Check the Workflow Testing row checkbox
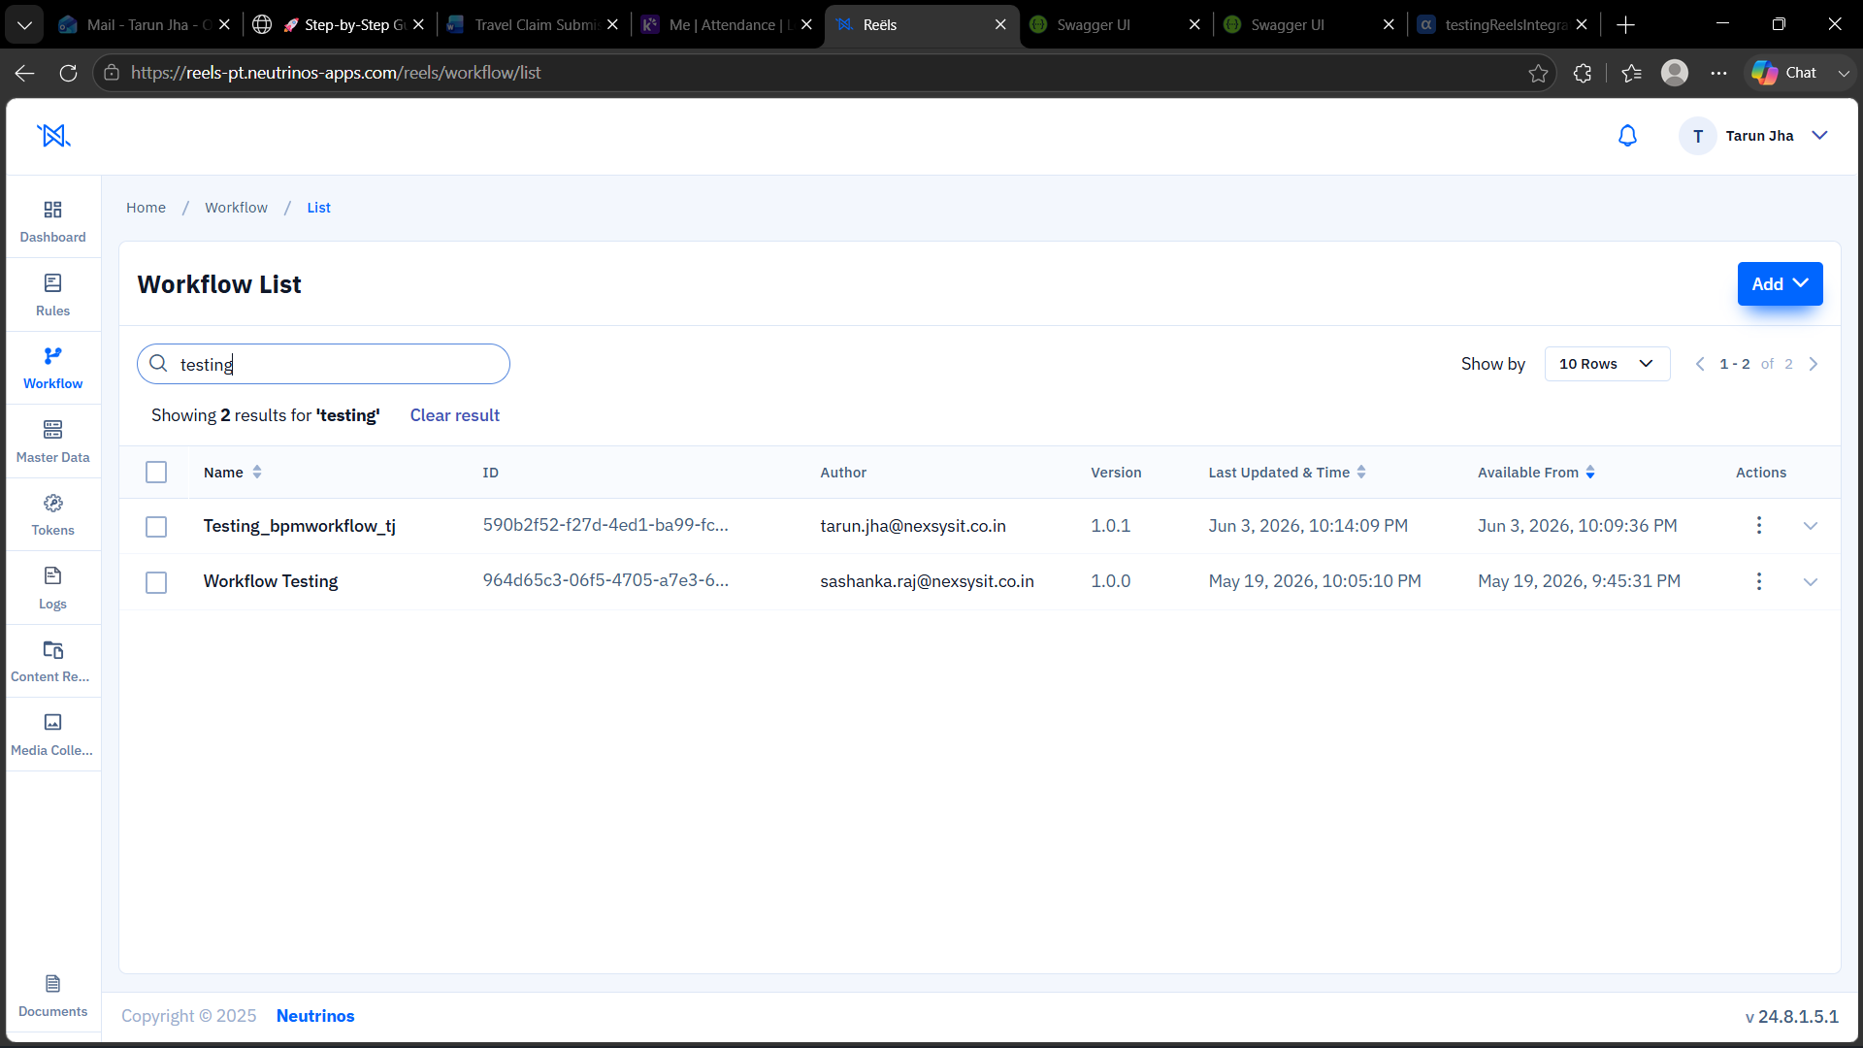The image size is (1863, 1048). pos(156,582)
